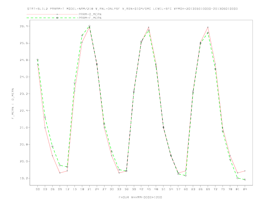Click F_MEAN circle marker at hour 84
The width and height of the screenshot is (267, 206).
(x=245, y=180)
